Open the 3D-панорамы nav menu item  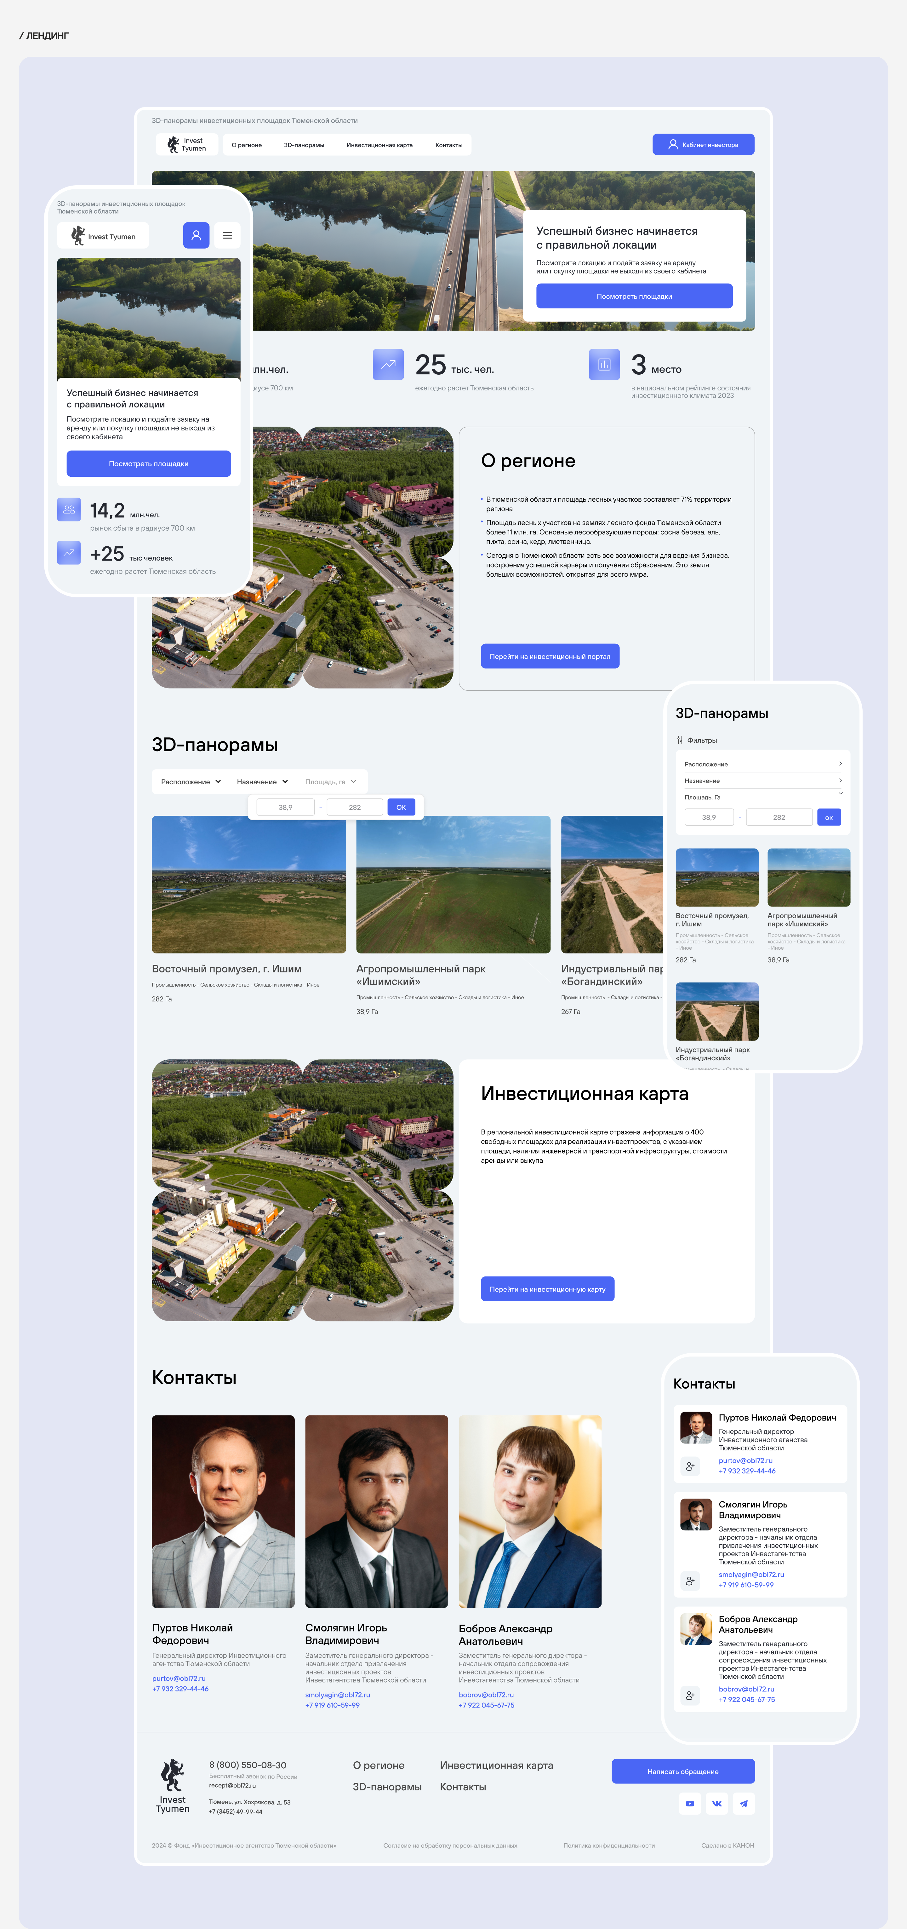click(304, 145)
